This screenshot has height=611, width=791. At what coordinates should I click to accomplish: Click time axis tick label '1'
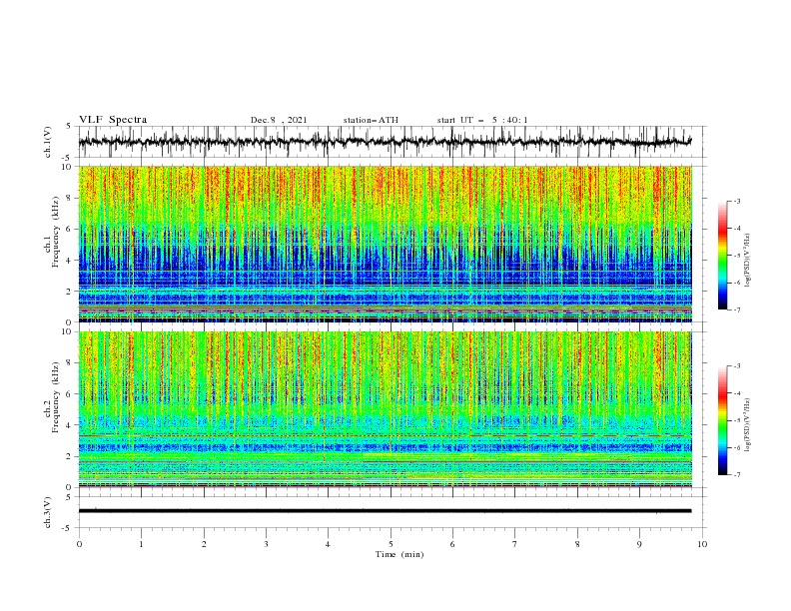coord(141,544)
